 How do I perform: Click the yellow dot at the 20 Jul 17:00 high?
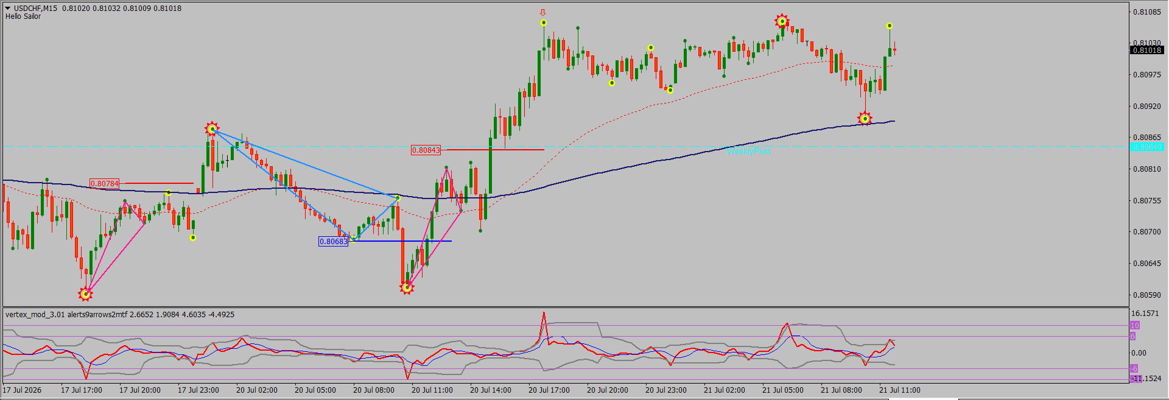(x=543, y=23)
